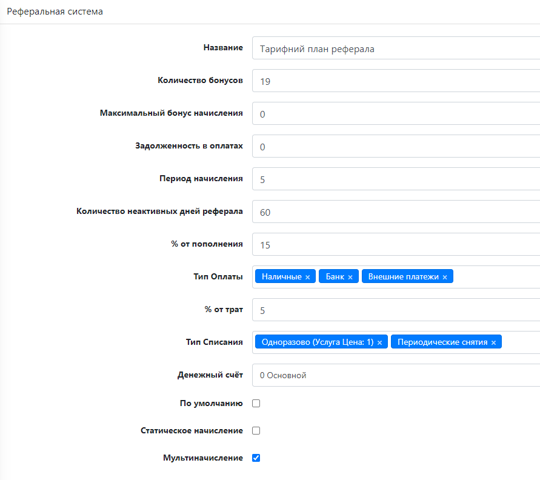
Task: Check the Статическое начисление option
Action: click(x=256, y=430)
